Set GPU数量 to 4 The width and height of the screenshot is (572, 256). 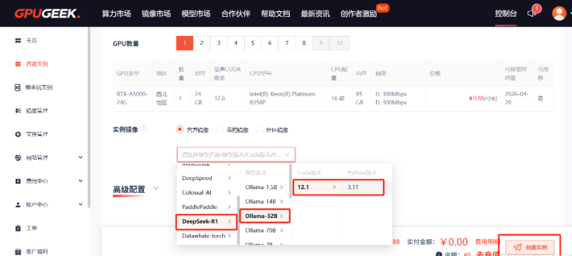(236, 44)
